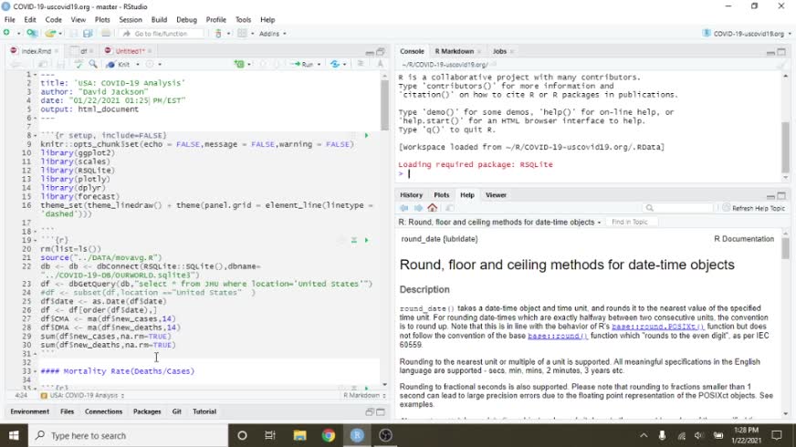Viewport: 796px width, 447px height.
Task: Click Help pane forward arrow
Action: click(418, 208)
